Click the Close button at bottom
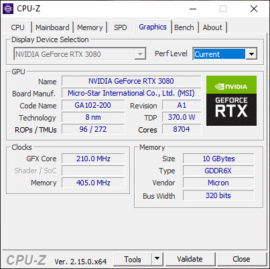The height and width of the screenshot is (269, 270). click(242, 259)
